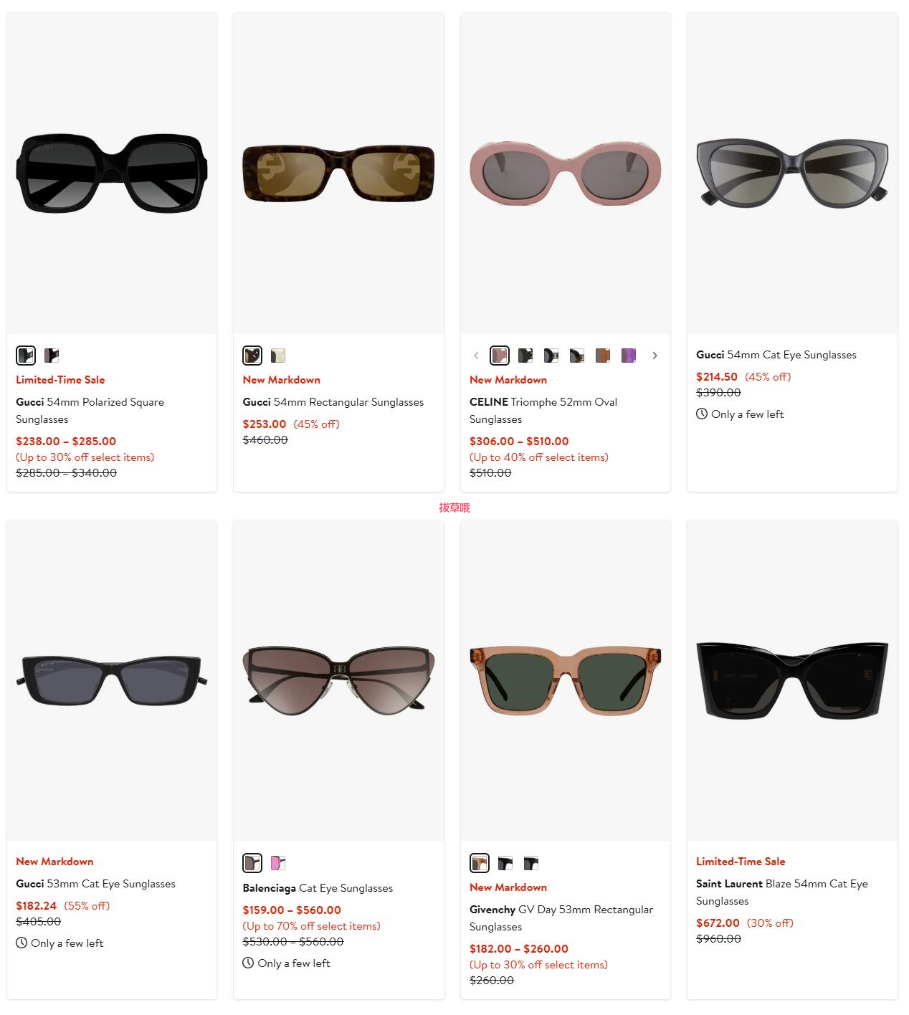Open Balenciaga Cat Eye Sunglasses link
The height and width of the screenshot is (1015, 909).
pyautogui.click(x=318, y=888)
